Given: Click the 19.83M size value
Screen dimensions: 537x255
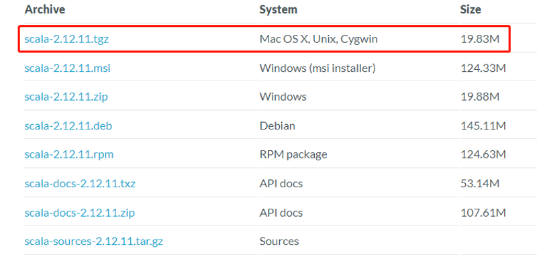Looking at the screenshot, I should click(480, 39).
